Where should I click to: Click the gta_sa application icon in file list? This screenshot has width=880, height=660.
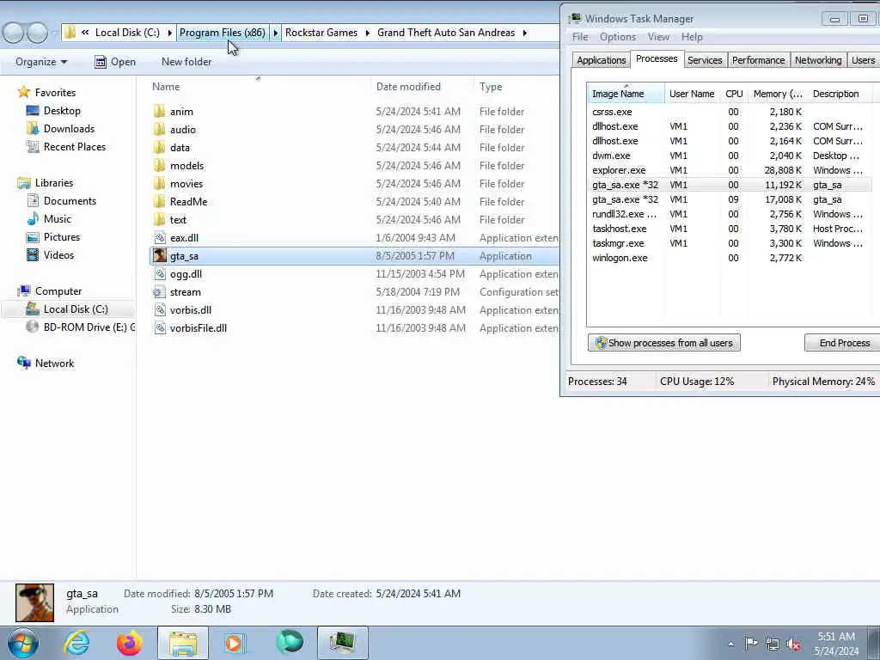(x=160, y=256)
